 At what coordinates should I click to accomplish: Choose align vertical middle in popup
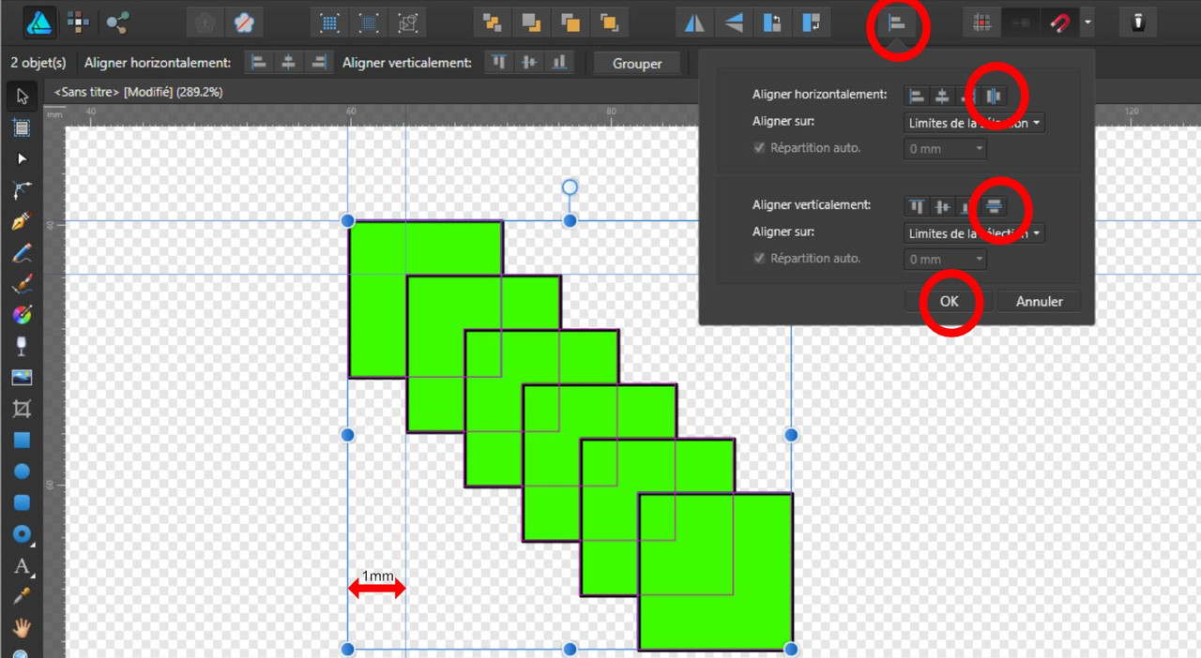pos(942,206)
